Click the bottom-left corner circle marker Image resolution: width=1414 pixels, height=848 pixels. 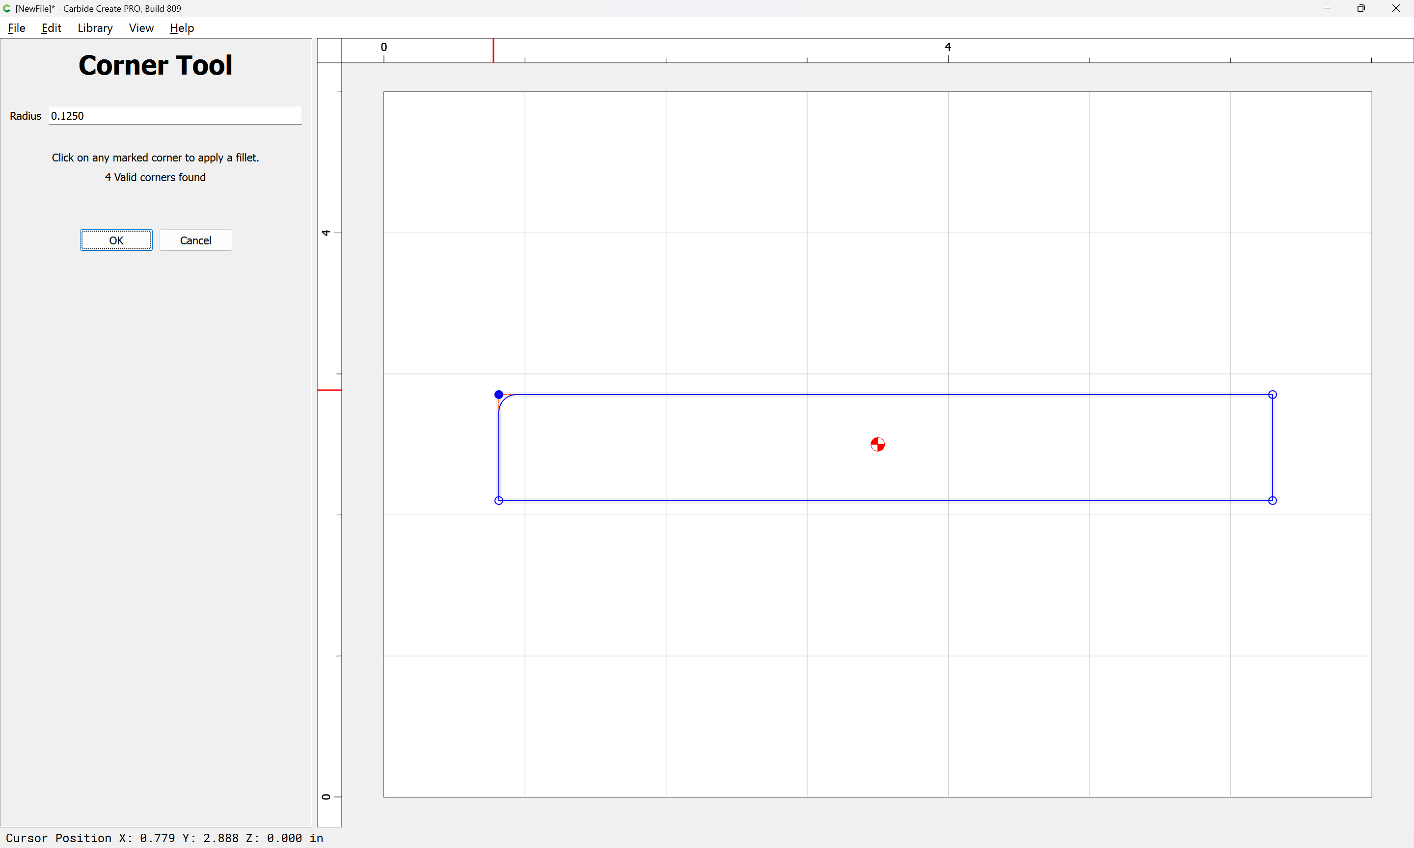coord(498,501)
